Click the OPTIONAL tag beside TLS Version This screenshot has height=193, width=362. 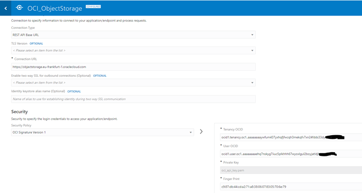click(x=36, y=43)
